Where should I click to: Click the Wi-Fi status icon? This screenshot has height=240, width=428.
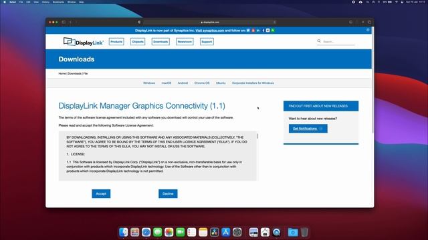tap(397, 2)
